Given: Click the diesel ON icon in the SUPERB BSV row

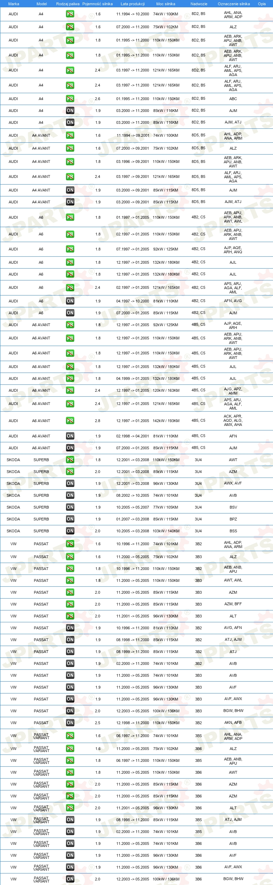Looking at the screenshot, I should 70,507.
